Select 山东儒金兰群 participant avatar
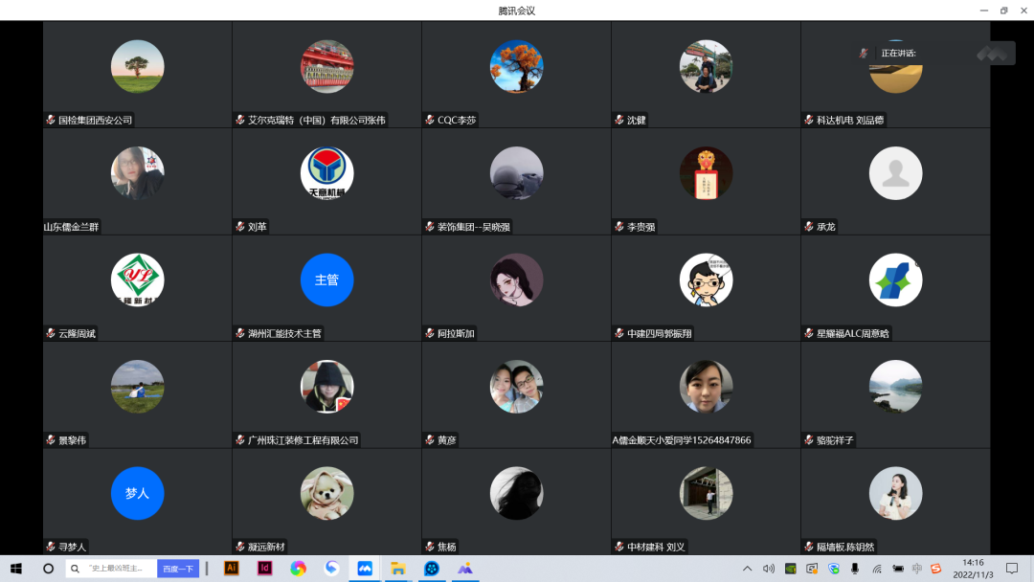This screenshot has width=1034, height=582. [137, 173]
